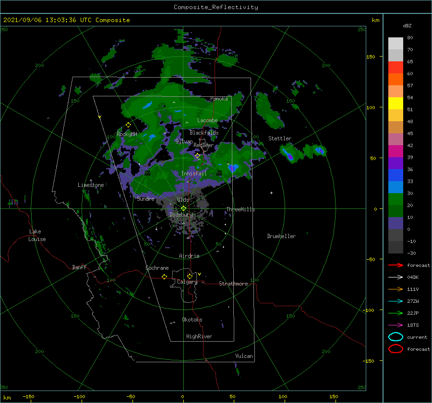
Task: Click the Innisfail town label
Action: (x=194, y=173)
